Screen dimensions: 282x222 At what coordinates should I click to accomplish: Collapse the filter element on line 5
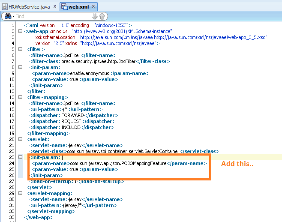coord(20,49)
